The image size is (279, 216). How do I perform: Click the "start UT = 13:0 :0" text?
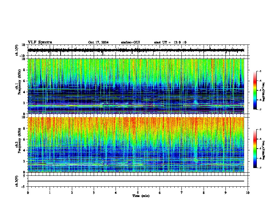(170, 42)
